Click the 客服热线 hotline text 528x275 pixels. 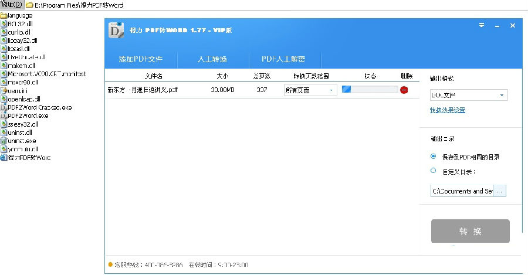pos(148,265)
